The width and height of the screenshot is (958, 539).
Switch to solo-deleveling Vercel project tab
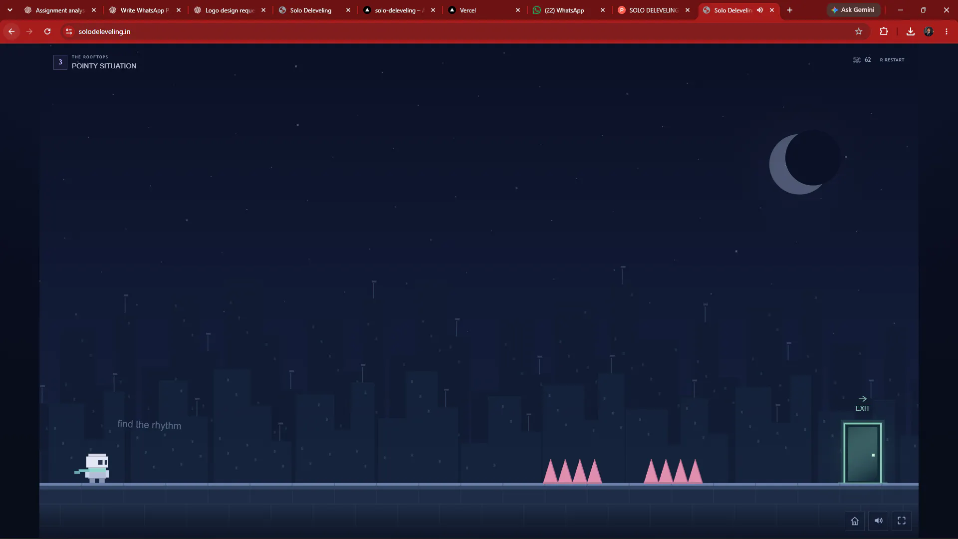[x=399, y=10]
